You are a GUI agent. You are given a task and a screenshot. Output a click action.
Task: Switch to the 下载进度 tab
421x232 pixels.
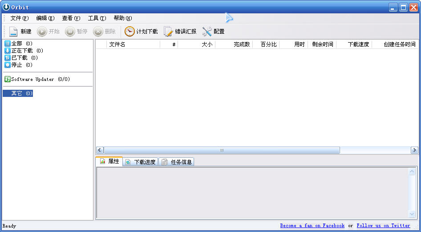pyautogui.click(x=141, y=162)
